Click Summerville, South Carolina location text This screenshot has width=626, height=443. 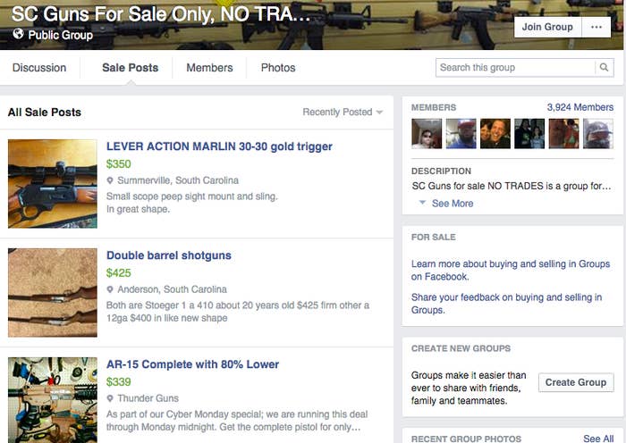pyautogui.click(x=178, y=180)
